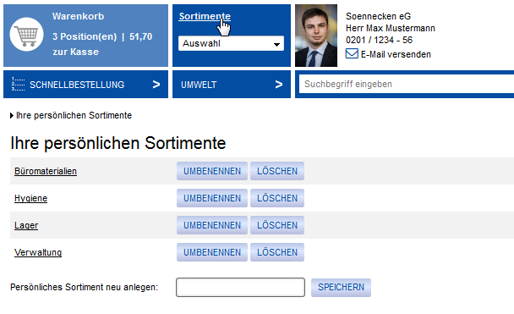This screenshot has height=314, width=514.
Task: Click the new personal assortment name field
Action: [240, 288]
